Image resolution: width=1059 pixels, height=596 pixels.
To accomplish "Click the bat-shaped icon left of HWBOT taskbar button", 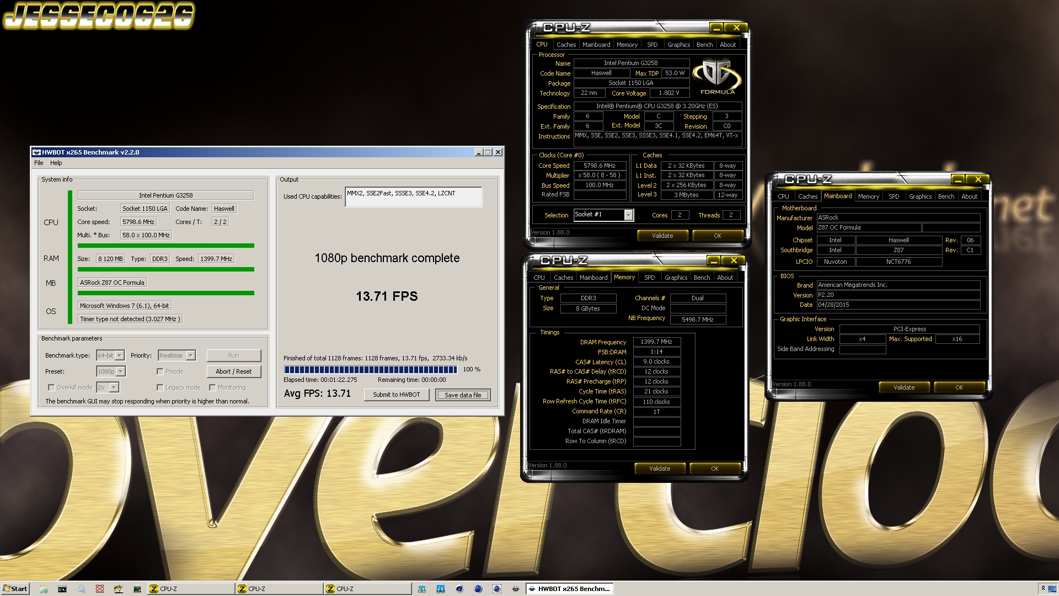I will tap(516, 589).
